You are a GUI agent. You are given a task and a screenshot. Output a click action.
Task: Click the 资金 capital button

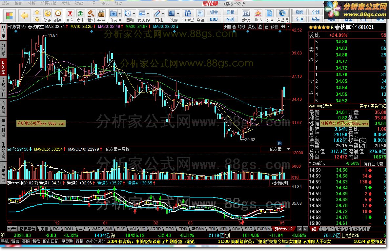214,12
